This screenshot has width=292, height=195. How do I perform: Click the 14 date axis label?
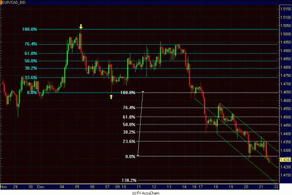click(184, 187)
